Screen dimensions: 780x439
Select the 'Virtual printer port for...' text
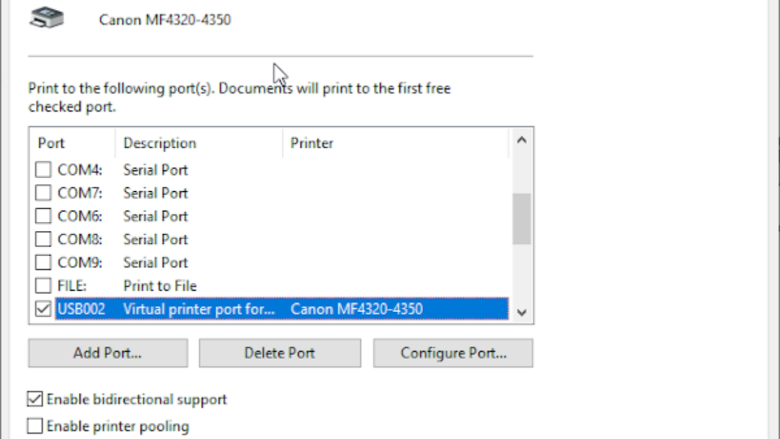(x=199, y=309)
